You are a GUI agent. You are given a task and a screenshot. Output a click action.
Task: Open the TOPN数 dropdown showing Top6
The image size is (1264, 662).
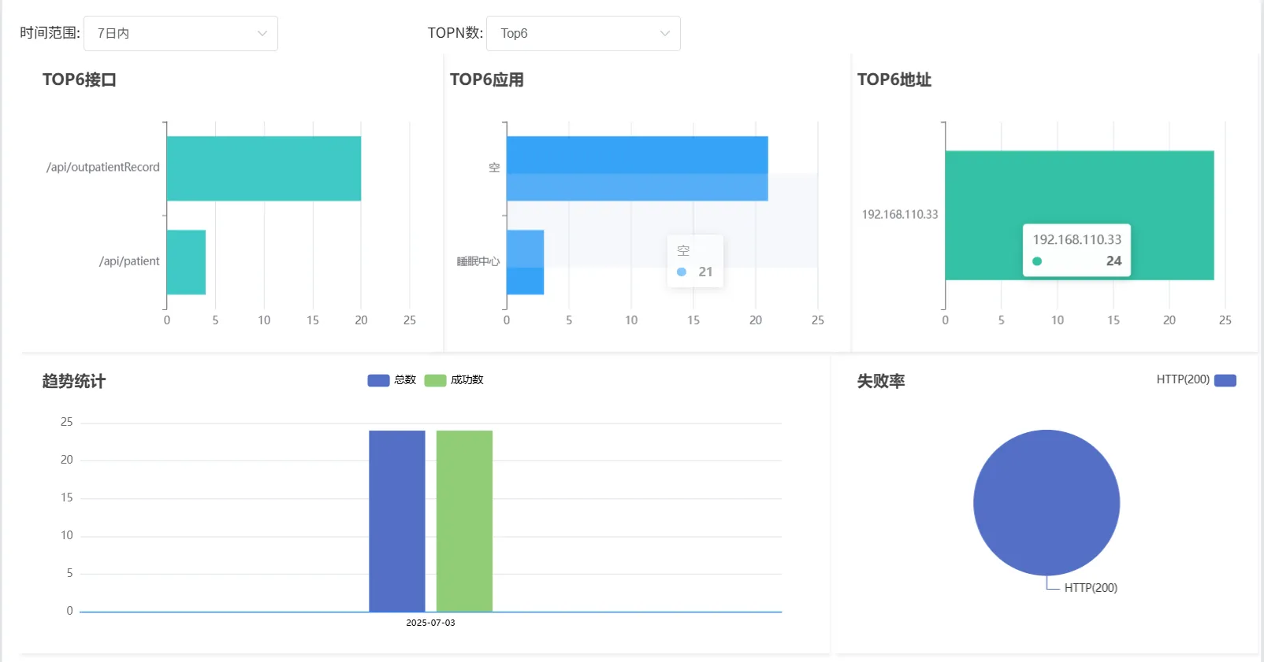click(583, 33)
